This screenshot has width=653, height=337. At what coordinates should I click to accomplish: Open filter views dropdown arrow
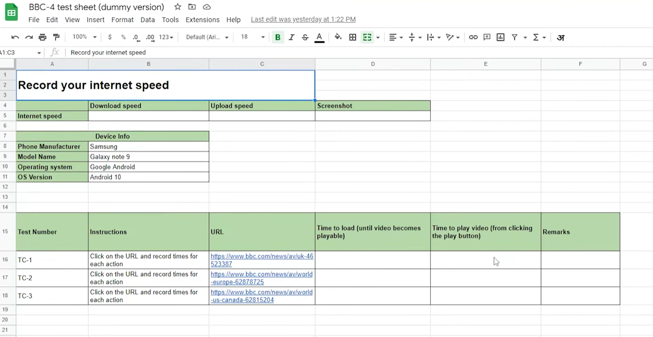pos(525,37)
